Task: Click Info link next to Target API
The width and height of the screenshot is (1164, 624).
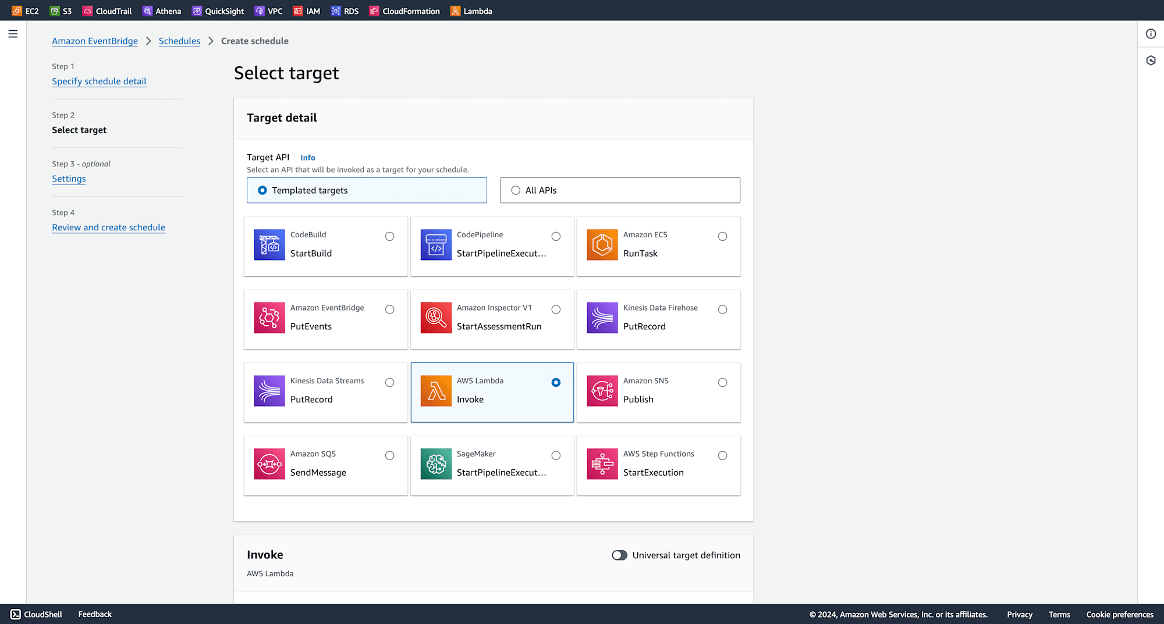Action: (x=308, y=158)
